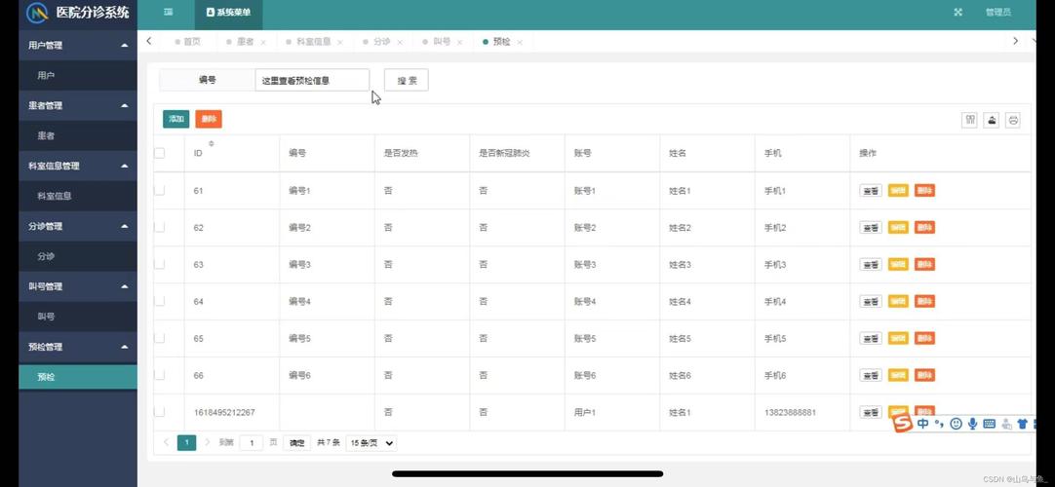Click the print icon above table

(1013, 120)
